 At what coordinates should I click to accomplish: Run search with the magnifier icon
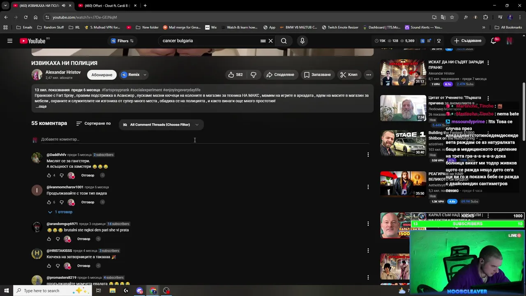tap(284, 41)
